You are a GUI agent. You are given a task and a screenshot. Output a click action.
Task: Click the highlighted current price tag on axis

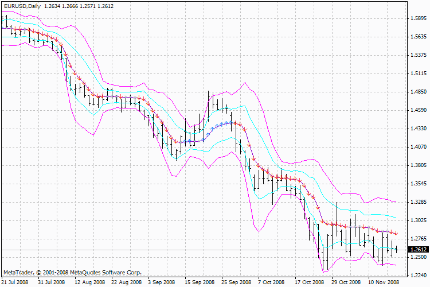(x=418, y=250)
